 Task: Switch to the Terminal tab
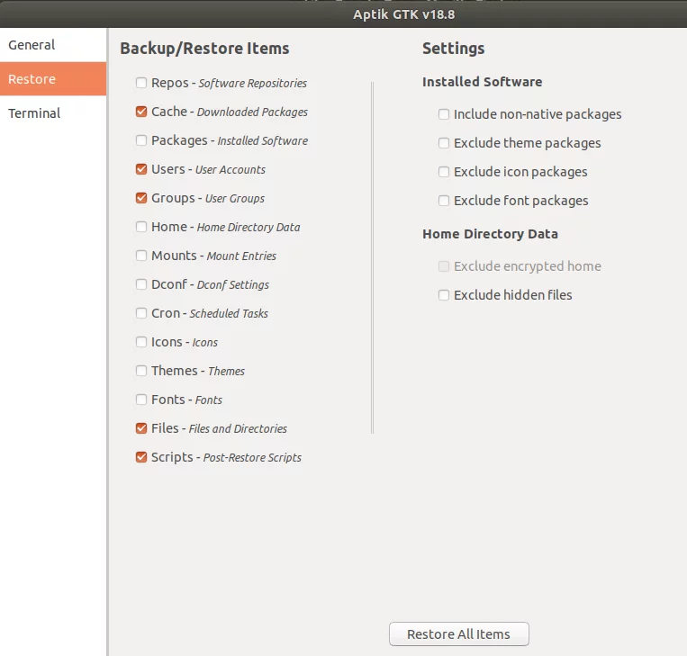coord(53,113)
